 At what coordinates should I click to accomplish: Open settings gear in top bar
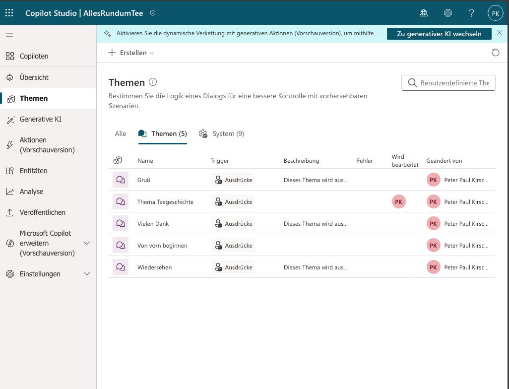click(448, 13)
